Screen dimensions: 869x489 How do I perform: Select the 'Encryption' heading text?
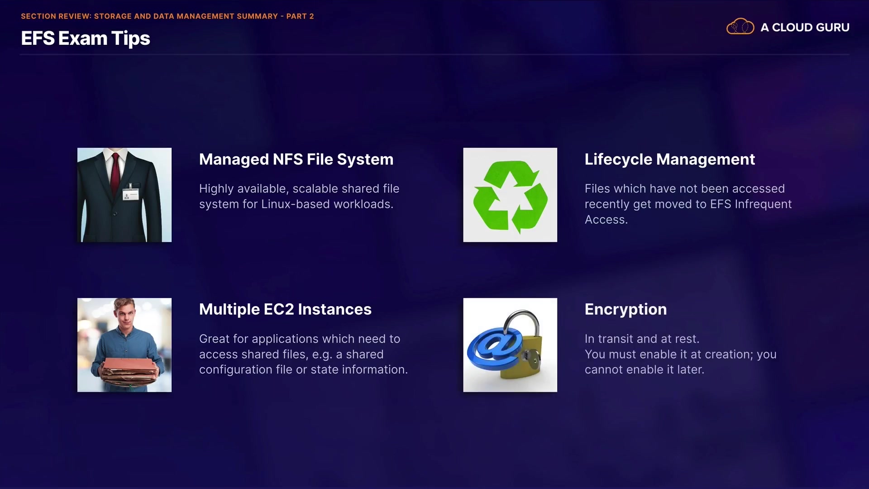pyautogui.click(x=625, y=309)
